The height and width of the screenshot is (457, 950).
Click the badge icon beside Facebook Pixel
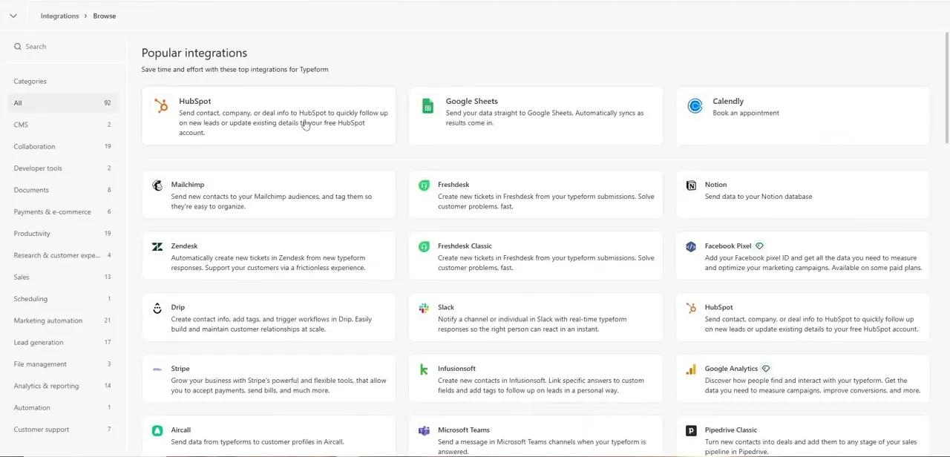tap(759, 246)
